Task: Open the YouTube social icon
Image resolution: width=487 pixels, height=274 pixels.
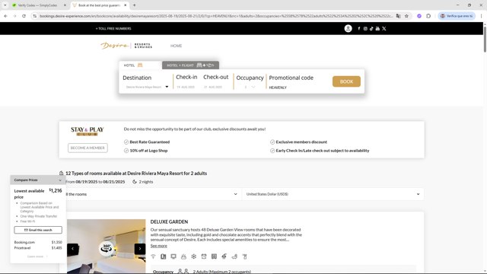Action: (x=377, y=29)
